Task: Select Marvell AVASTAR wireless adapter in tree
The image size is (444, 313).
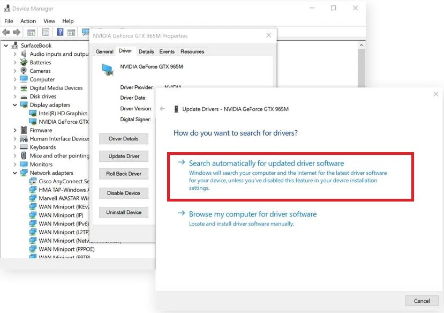Action: [x=64, y=198]
